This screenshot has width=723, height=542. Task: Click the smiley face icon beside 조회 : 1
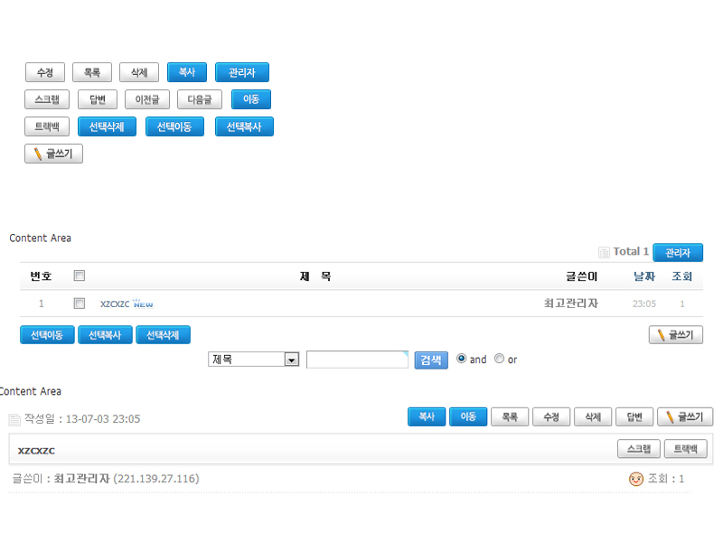point(635,479)
